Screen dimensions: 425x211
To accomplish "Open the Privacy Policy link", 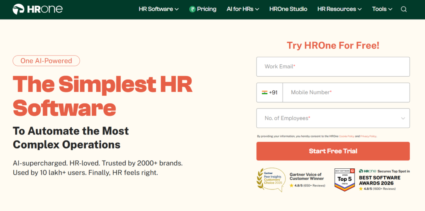I will point(368,136).
